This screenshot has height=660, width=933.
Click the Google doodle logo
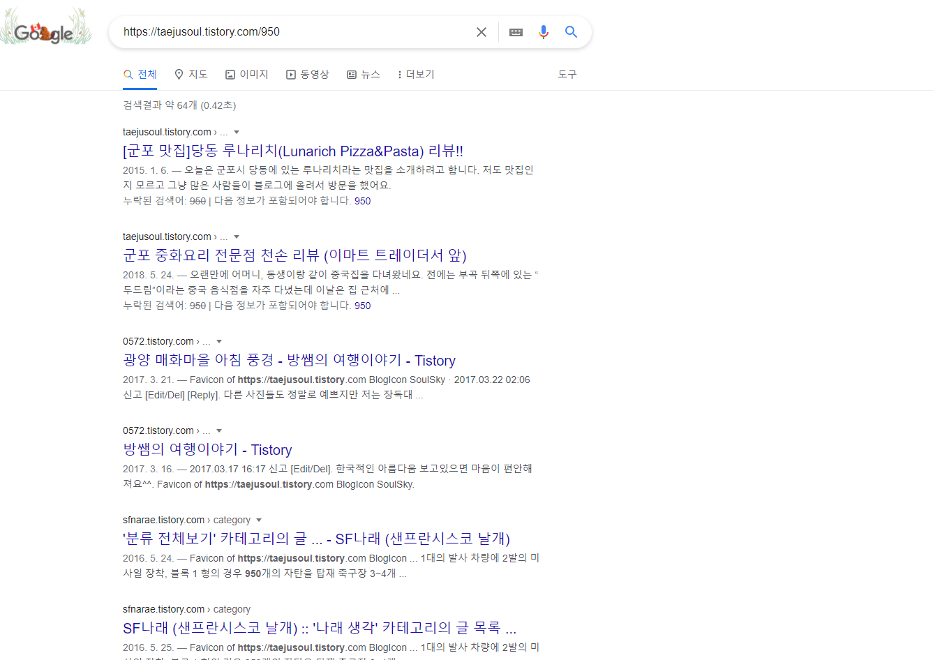click(x=46, y=28)
